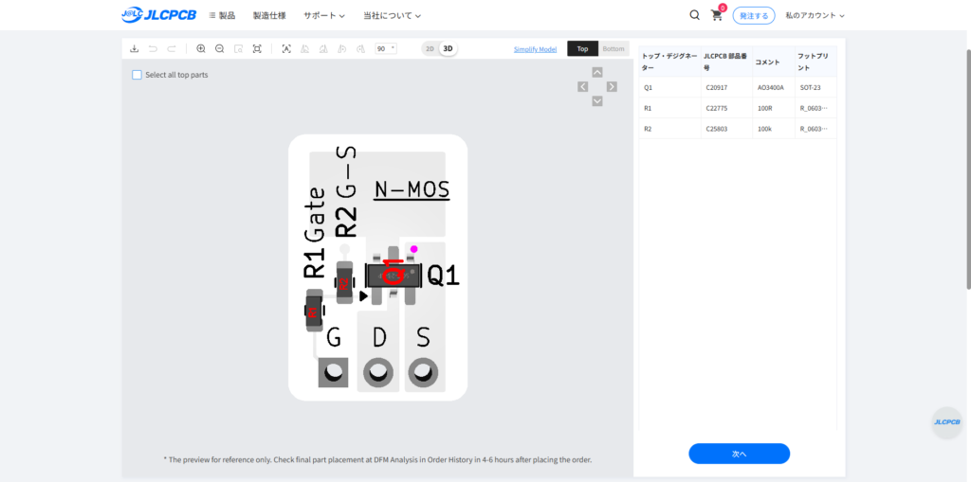Viewport: 971px width, 482px height.
Task: Click the download icon in the viewer toolbar
Action: [135, 48]
